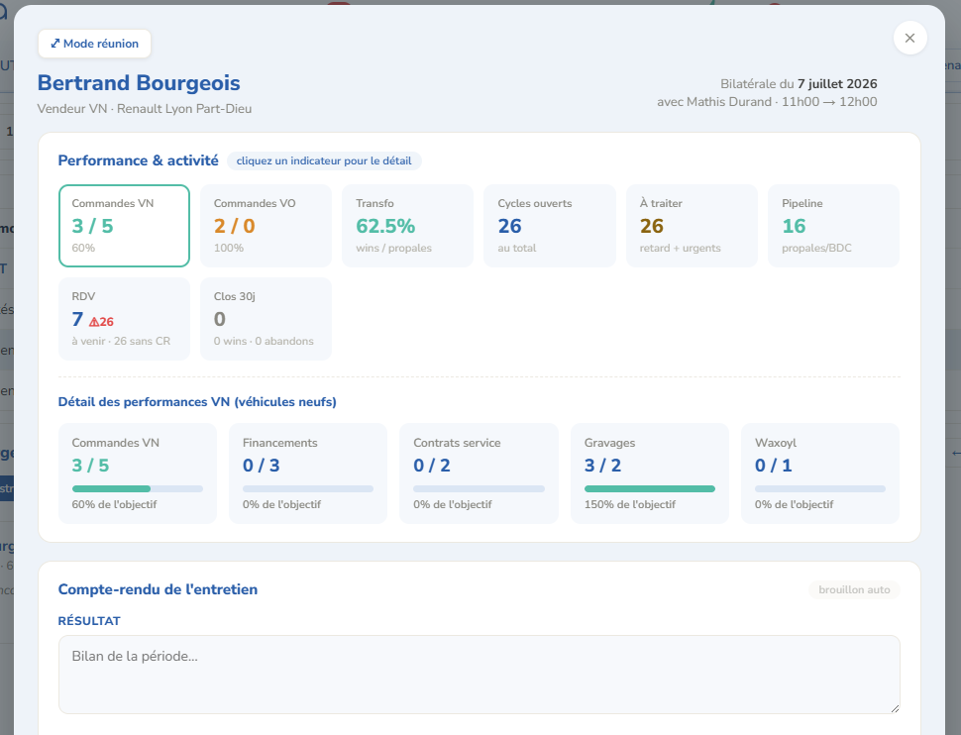Open the Cycles ouverts indicator
Viewport: 961px width, 735px height.
[x=550, y=226]
